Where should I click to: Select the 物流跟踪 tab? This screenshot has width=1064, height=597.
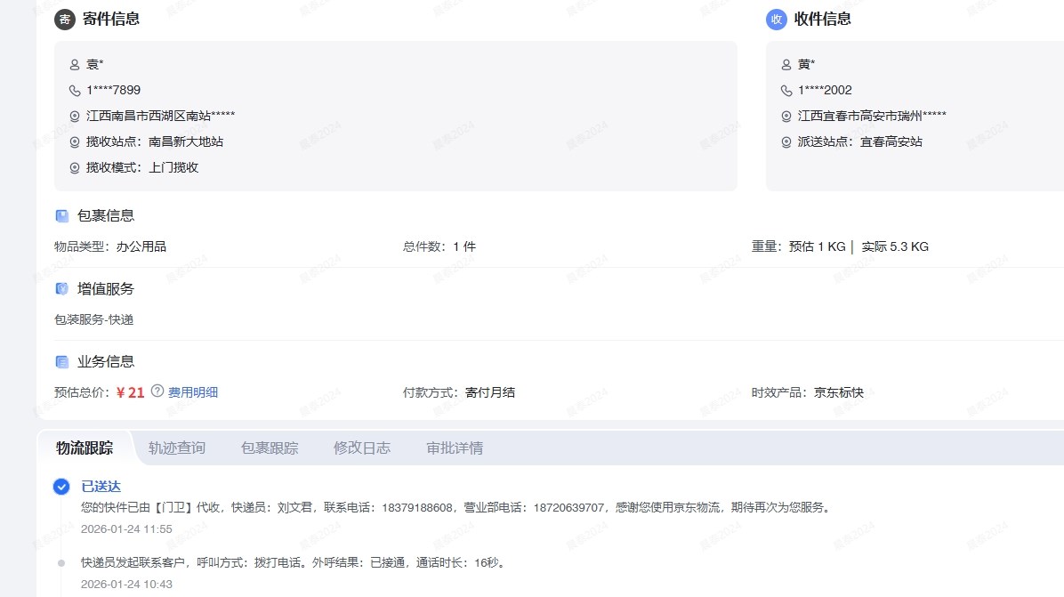85,448
